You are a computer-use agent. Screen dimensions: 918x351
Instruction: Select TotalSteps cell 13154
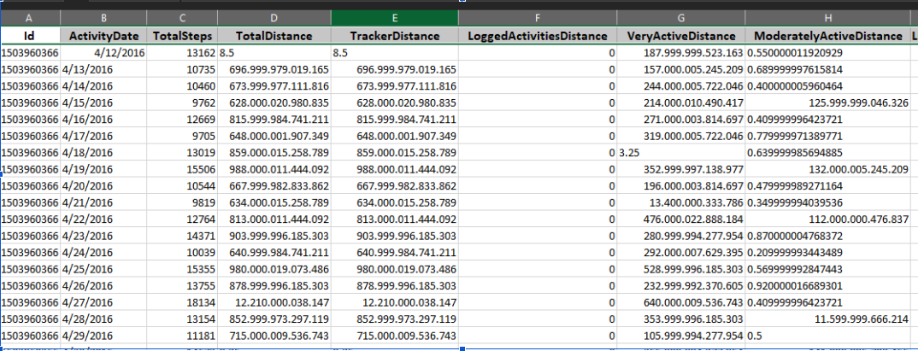[182, 319]
